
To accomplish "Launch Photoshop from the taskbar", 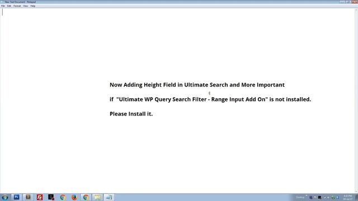I will click(16, 197).
